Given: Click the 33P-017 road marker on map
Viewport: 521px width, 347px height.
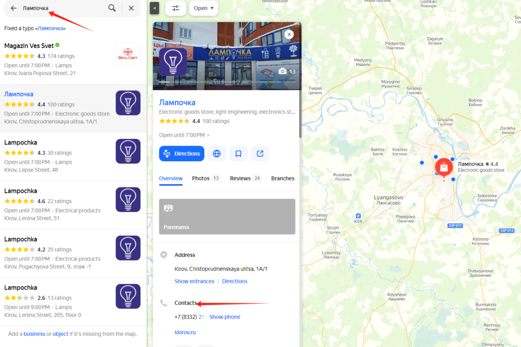Looking at the screenshot, I should 455,226.
